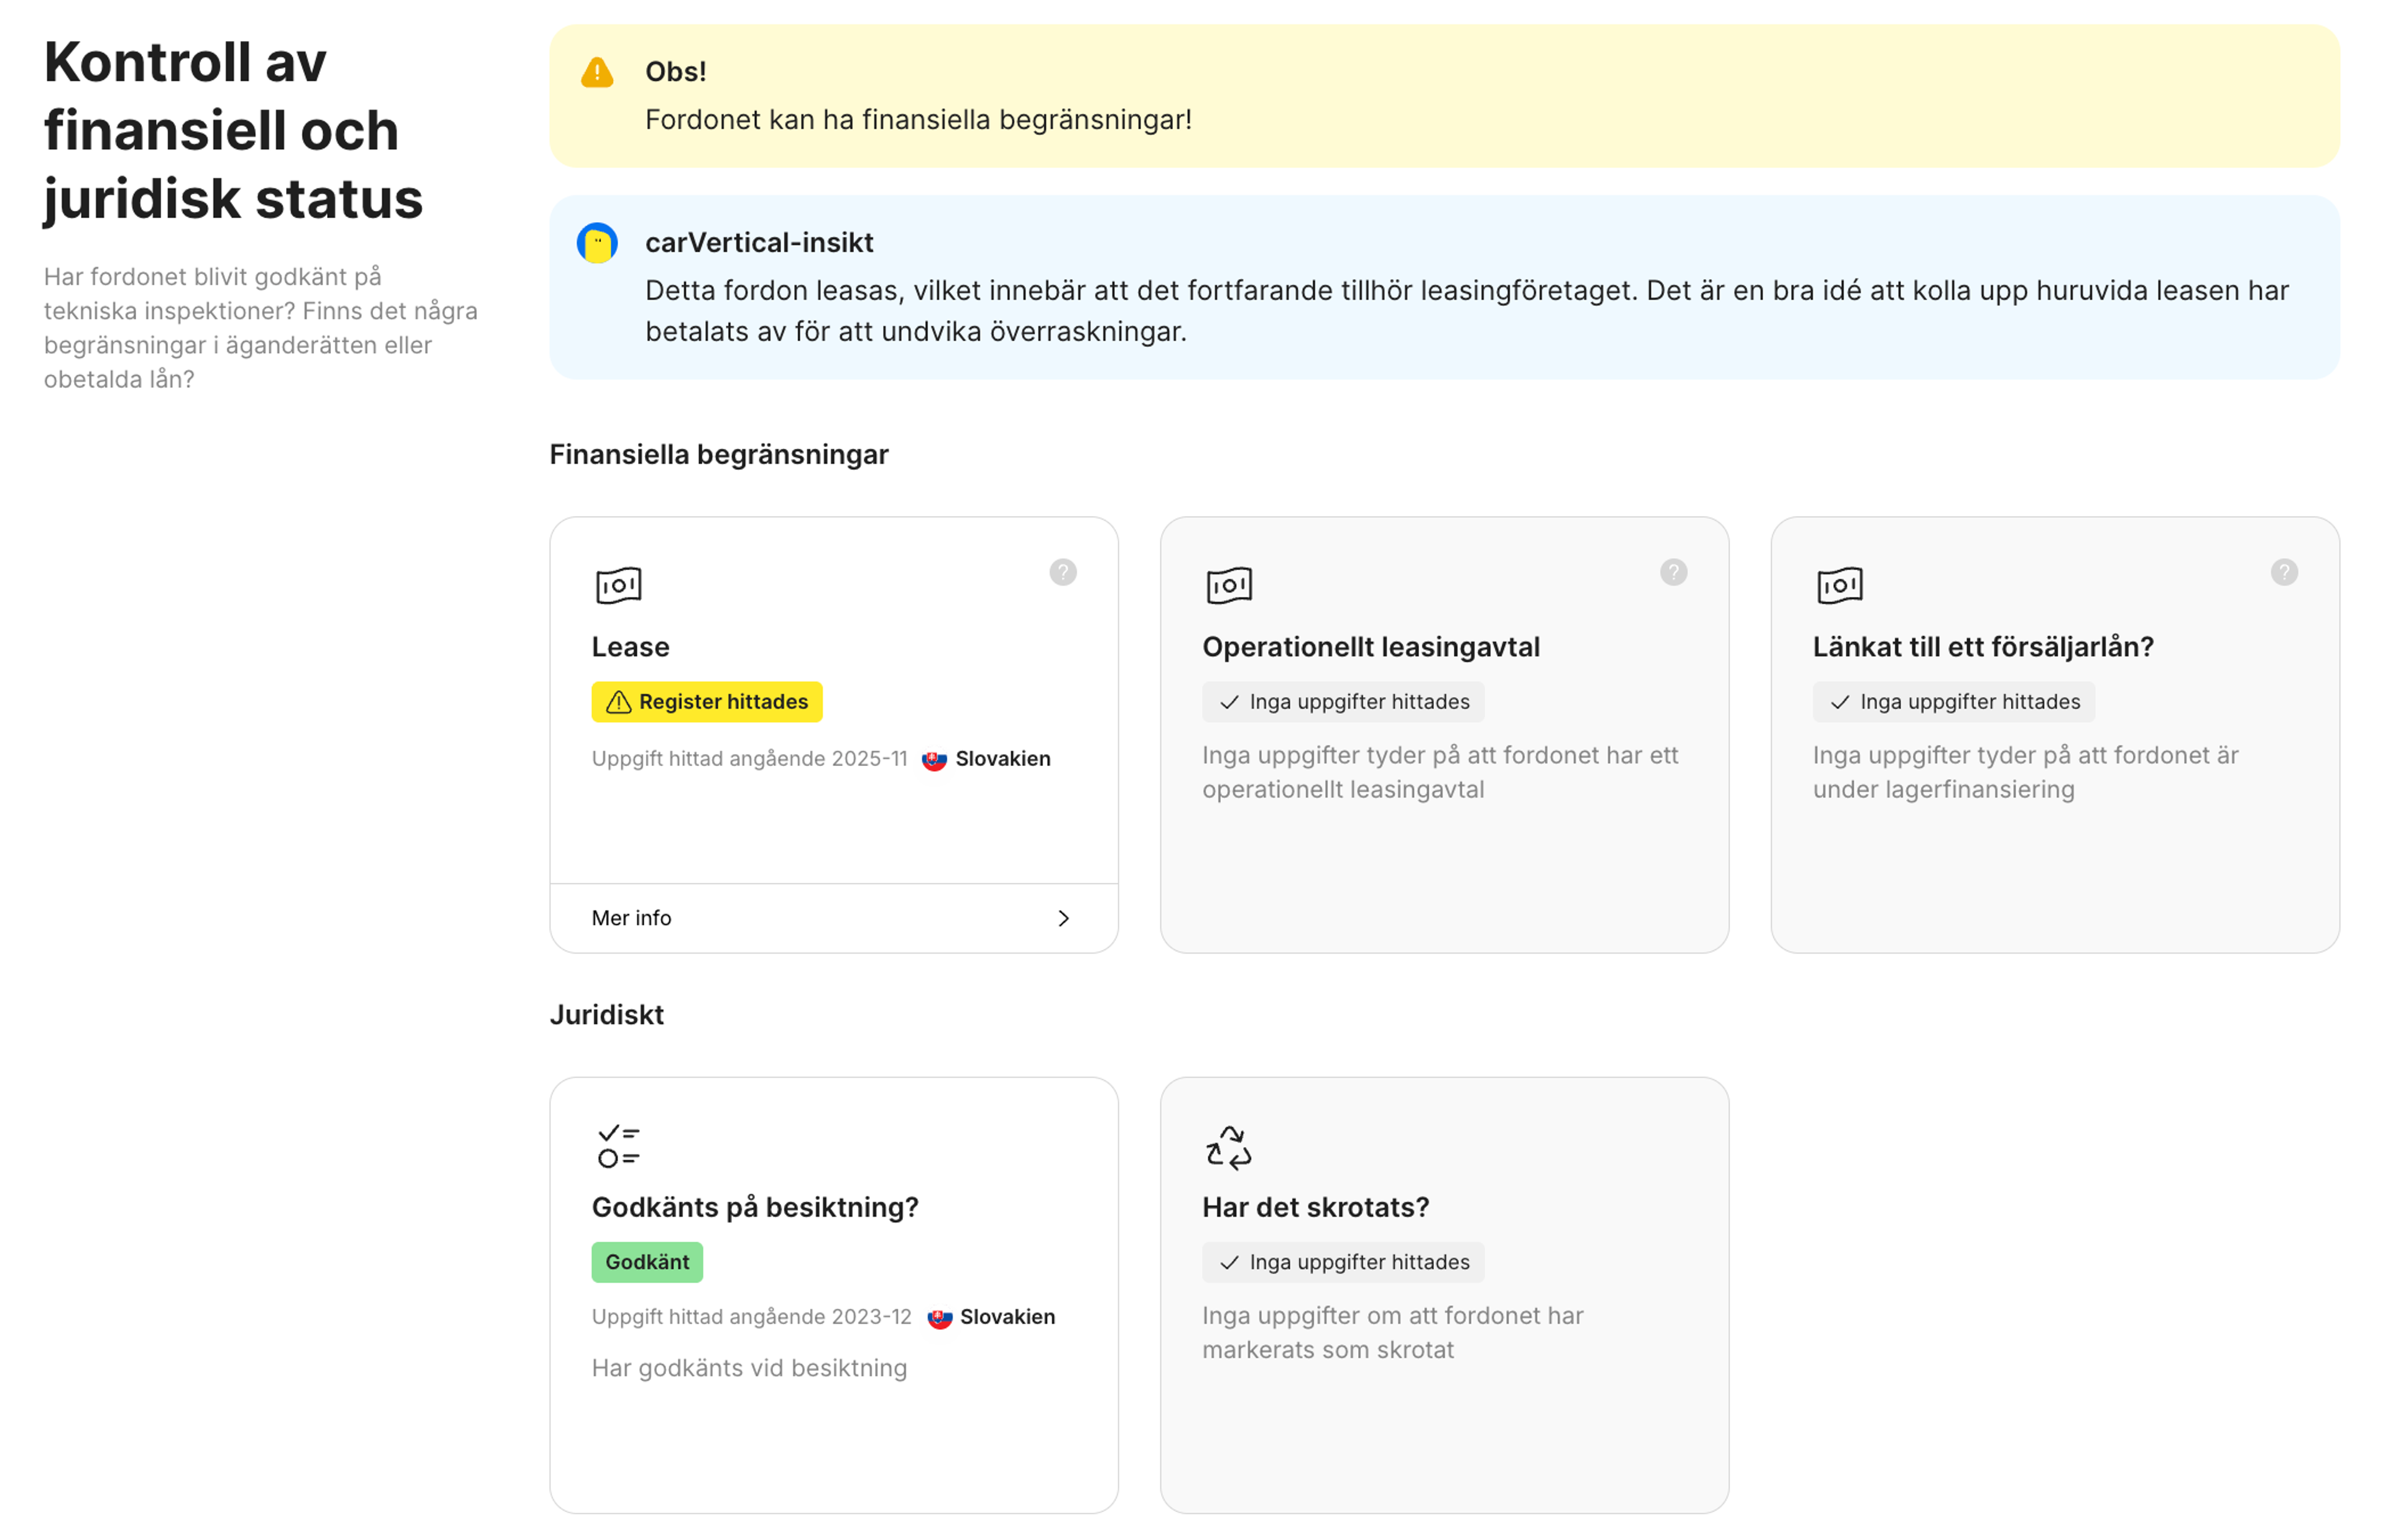Click the yellow warning triangle in Obs! banner
Viewport: 2388px width, 1540px height.
(597, 72)
